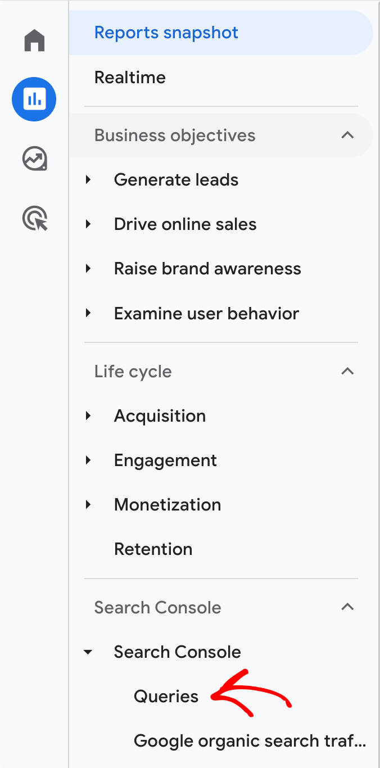Open the Engagement report section

[165, 460]
